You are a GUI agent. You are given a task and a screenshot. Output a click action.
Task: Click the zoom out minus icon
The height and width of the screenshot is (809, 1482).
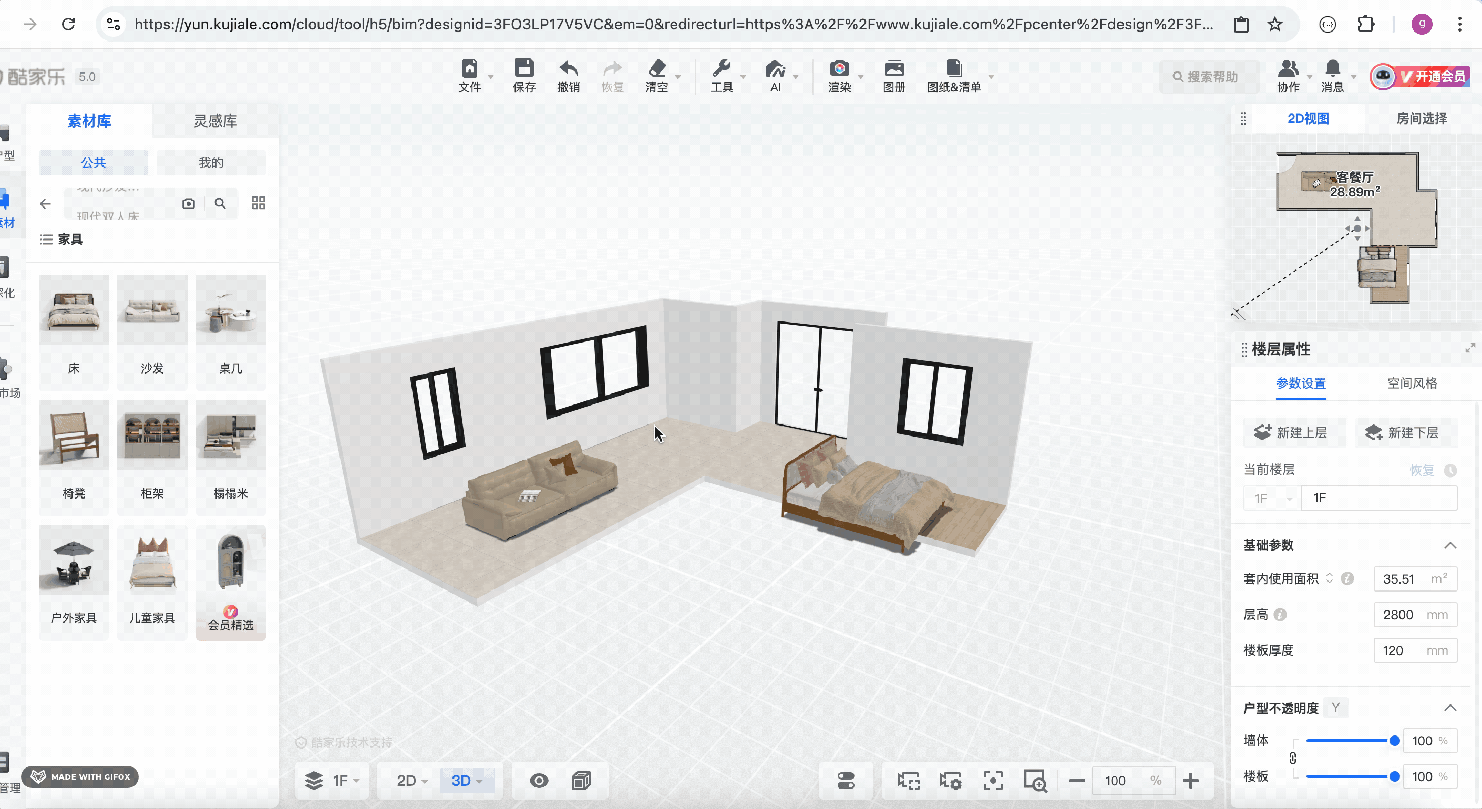pyautogui.click(x=1077, y=781)
